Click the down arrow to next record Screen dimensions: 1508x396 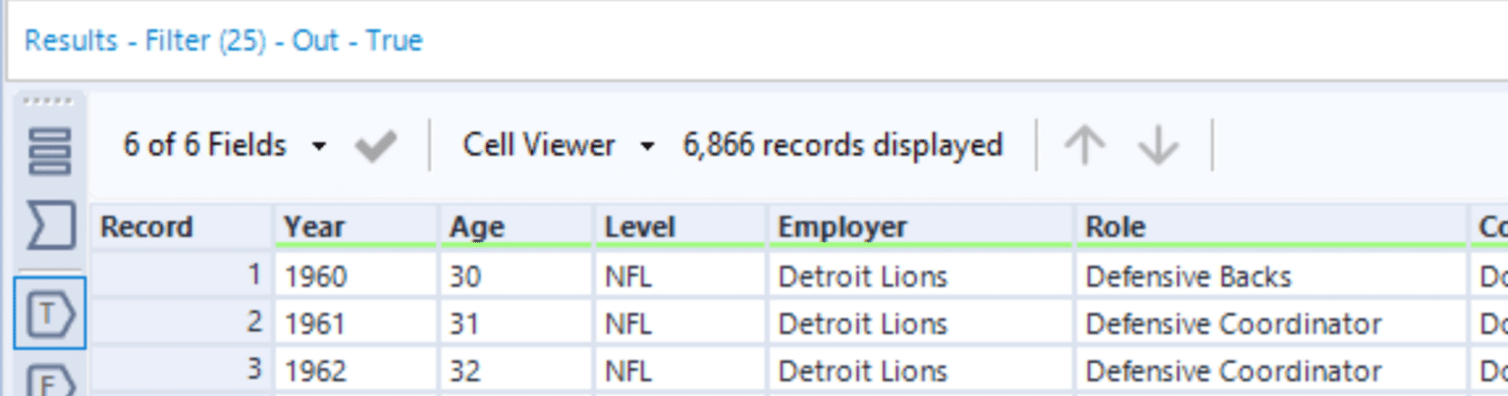[x=1158, y=147]
